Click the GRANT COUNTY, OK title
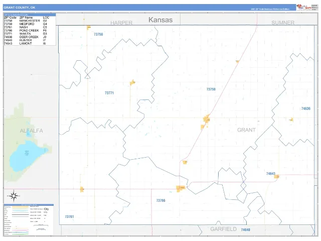This screenshot has width=321, height=241. click(x=20, y=8)
